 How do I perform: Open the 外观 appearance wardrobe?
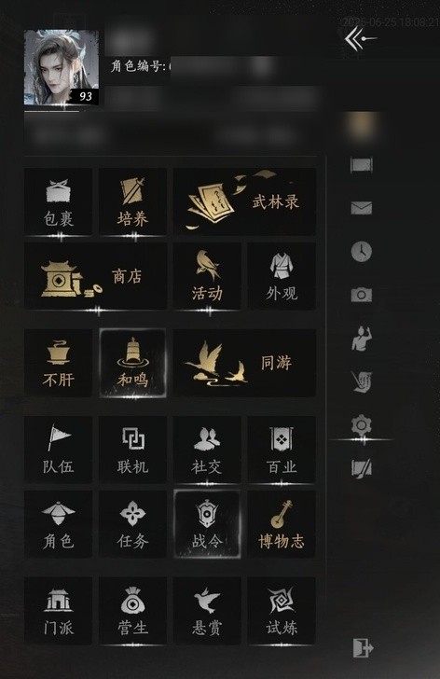click(x=282, y=276)
